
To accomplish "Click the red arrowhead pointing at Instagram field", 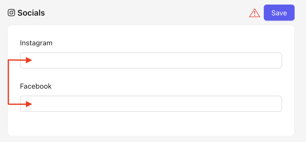I will pos(29,60).
